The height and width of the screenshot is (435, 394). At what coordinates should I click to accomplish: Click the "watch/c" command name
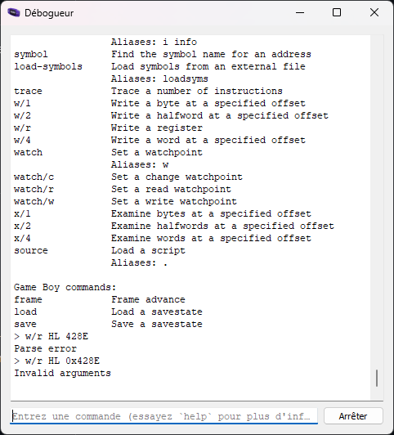click(x=34, y=177)
